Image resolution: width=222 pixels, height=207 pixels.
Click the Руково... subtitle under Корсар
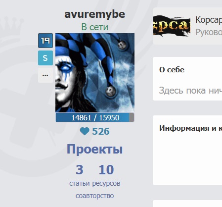pos(209,32)
